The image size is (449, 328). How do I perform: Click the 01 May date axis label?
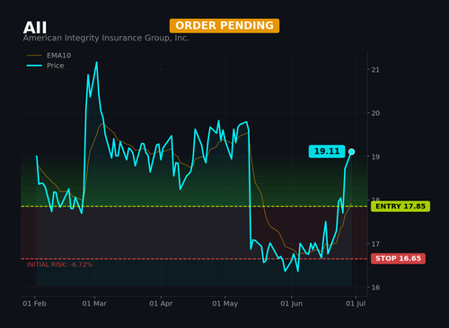tap(225, 304)
